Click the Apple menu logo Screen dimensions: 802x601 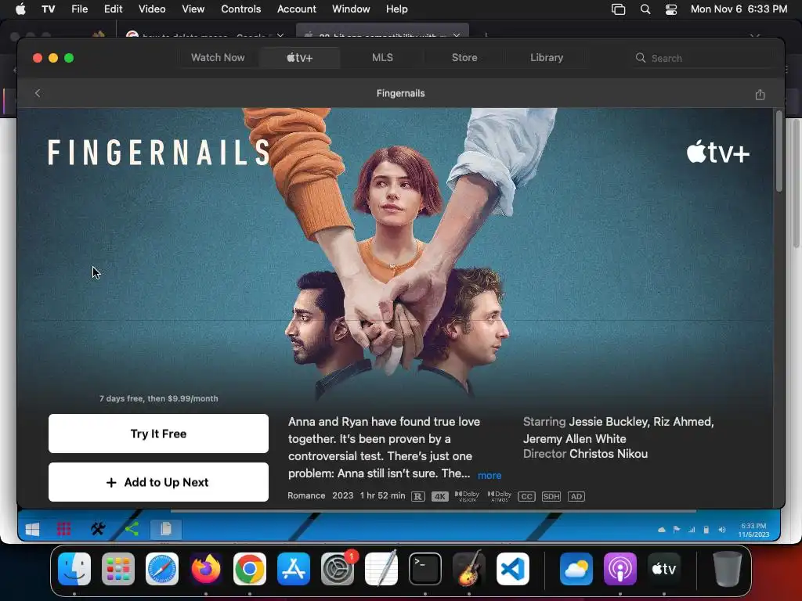20,9
